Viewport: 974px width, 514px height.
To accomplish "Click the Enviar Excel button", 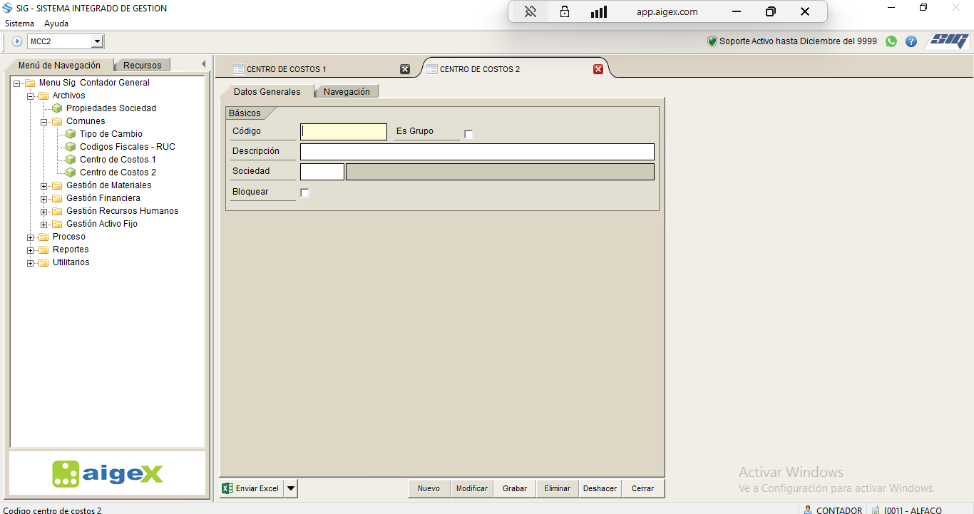I will click(x=252, y=488).
